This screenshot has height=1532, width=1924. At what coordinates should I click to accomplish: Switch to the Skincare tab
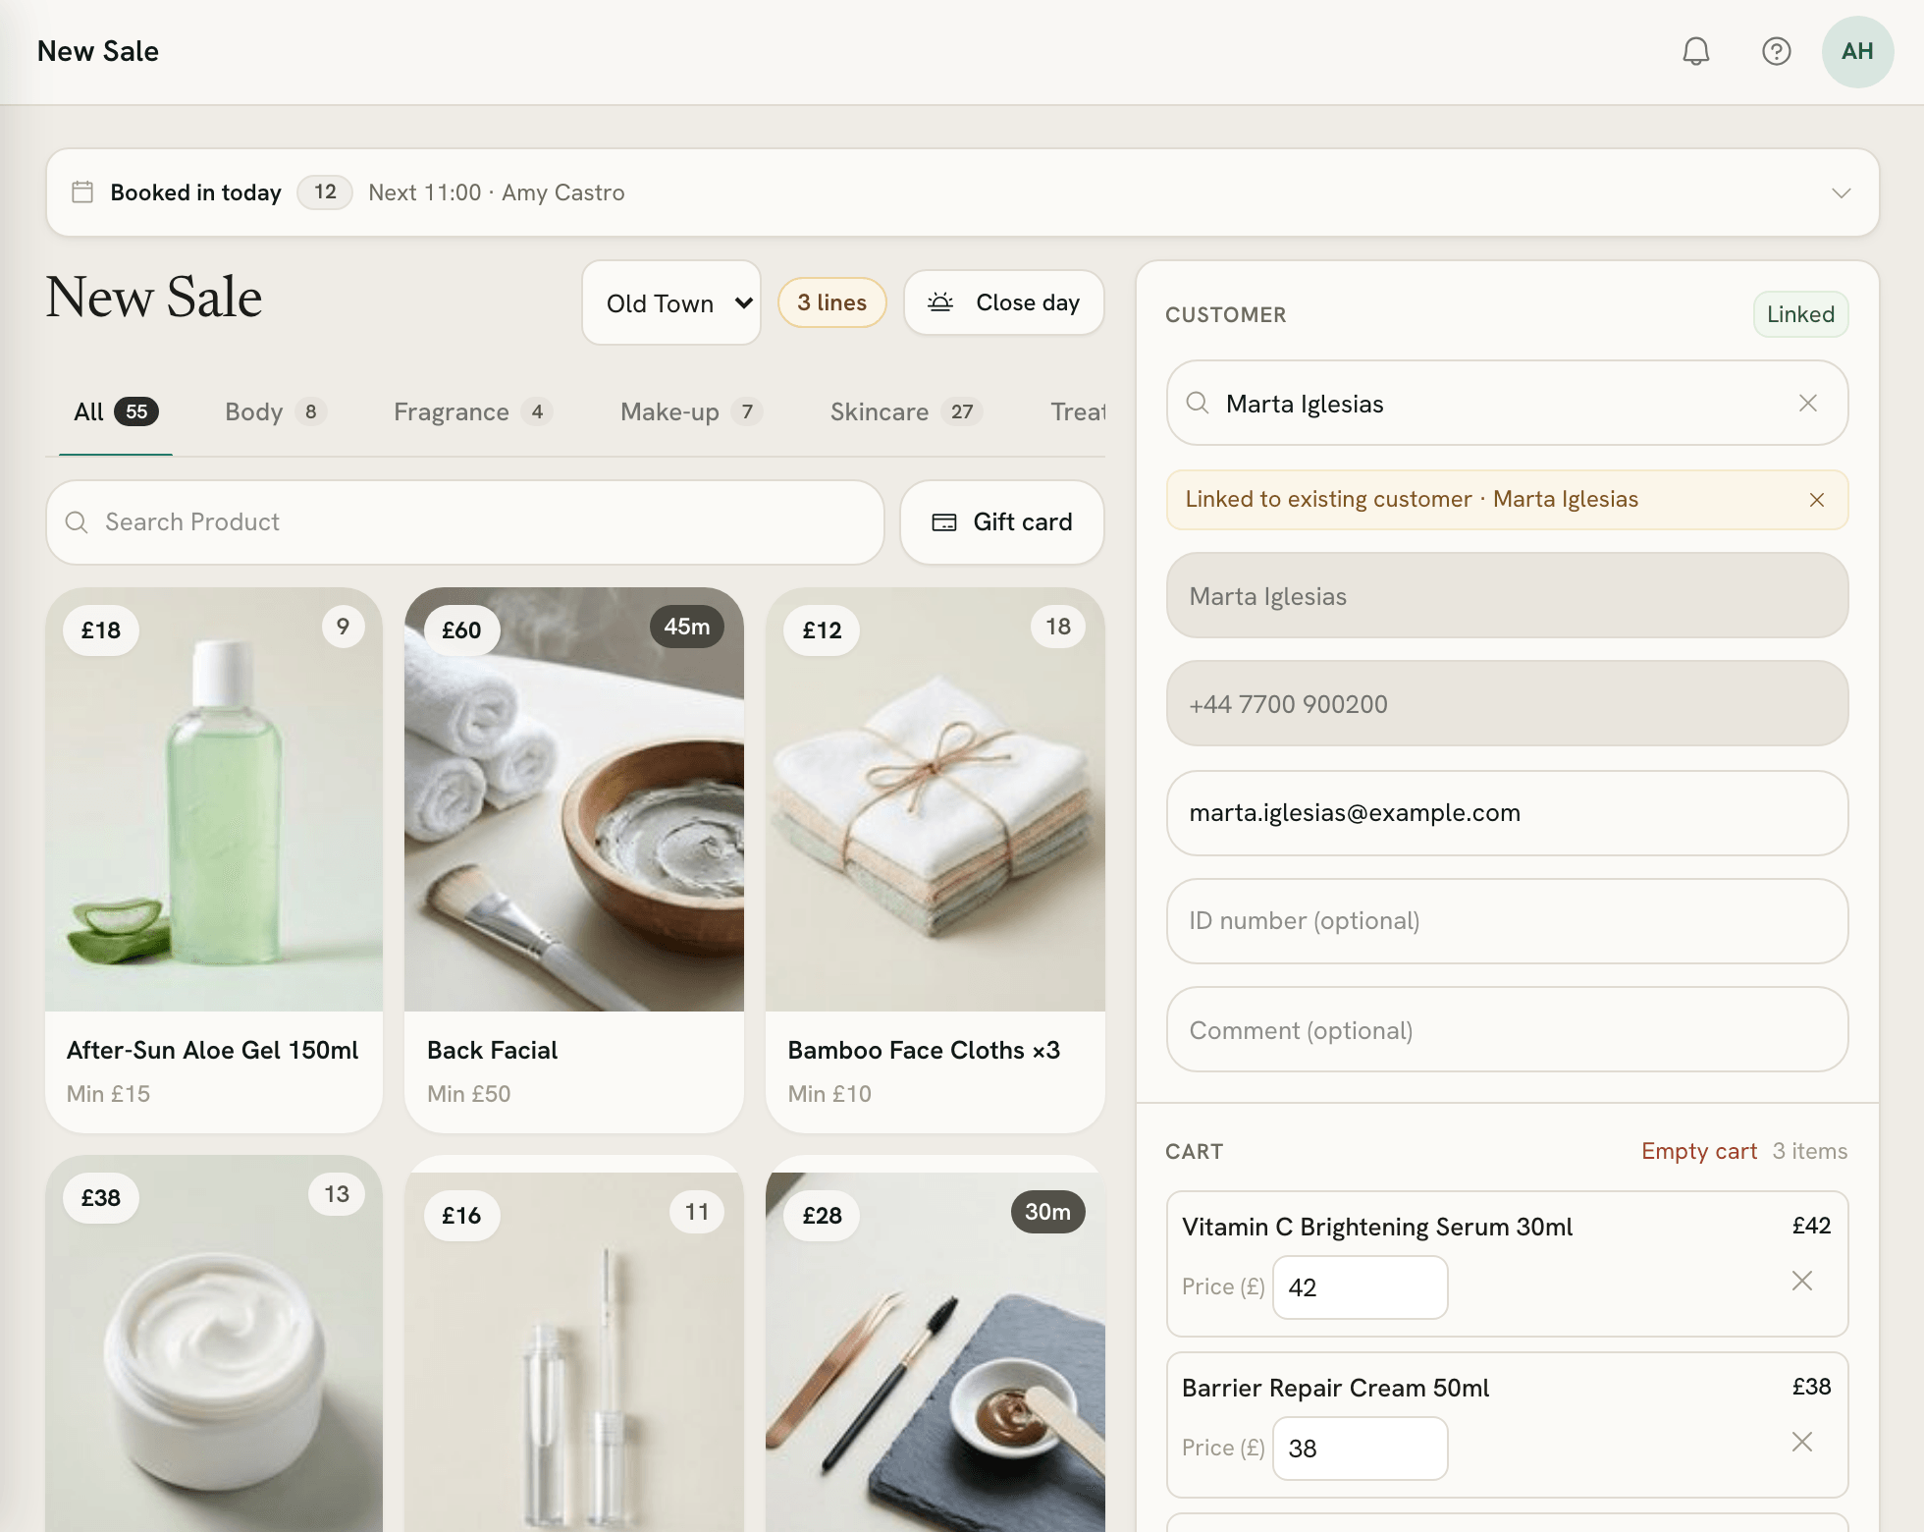coord(906,412)
